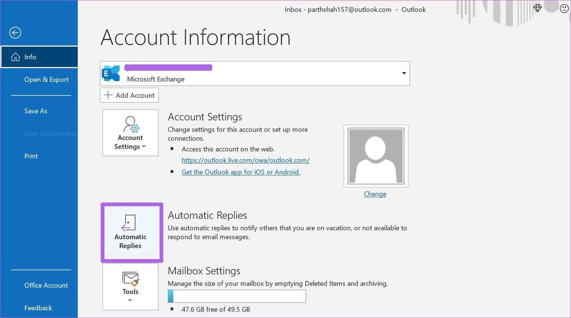Follow the Get the Outlook app link
Screen dimensions: 571x318
(x=241, y=172)
